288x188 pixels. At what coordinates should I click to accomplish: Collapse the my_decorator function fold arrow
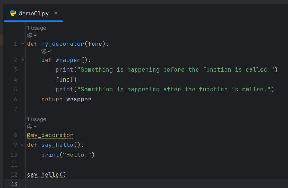click(x=23, y=44)
